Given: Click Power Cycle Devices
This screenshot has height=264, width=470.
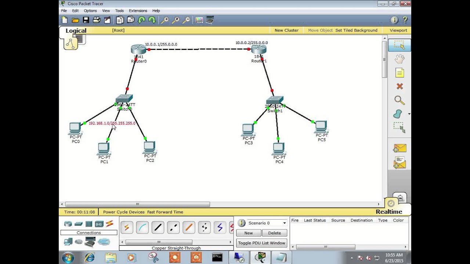Looking at the screenshot, I should pyautogui.click(x=124, y=212).
